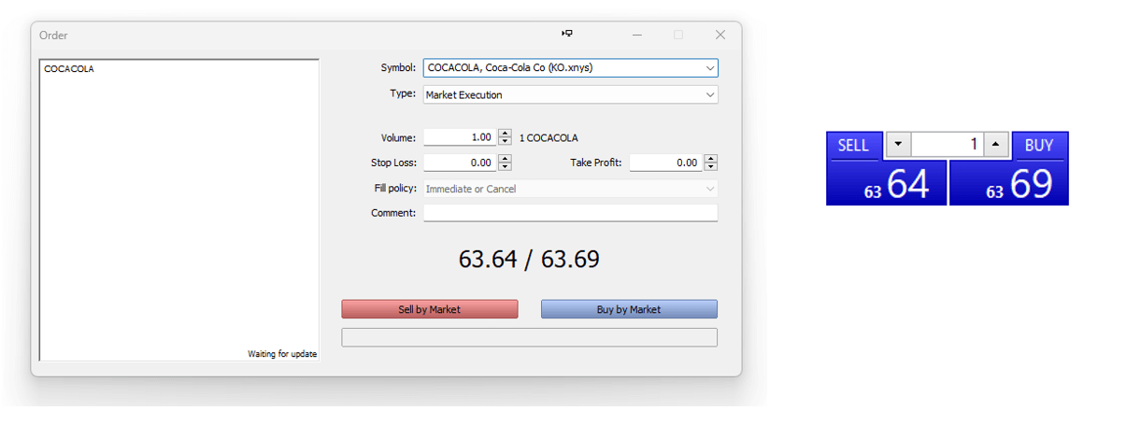The image size is (1126, 425).
Task: Click the blue BUY one-click trading button
Action: click(x=1039, y=146)
